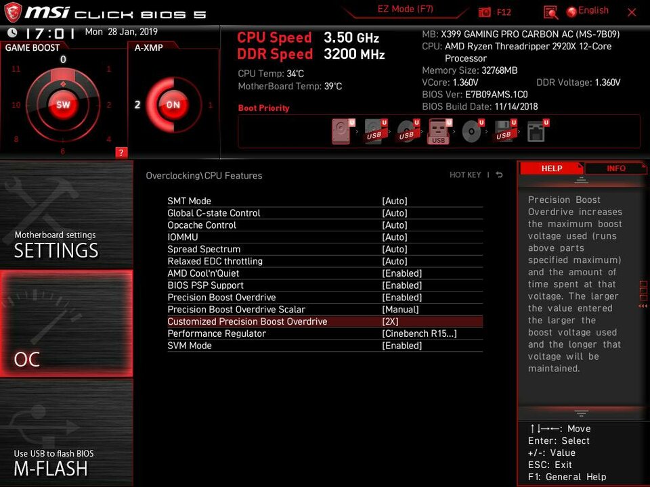
Task: Open the OC overclocking section
Action: (66, 323)
